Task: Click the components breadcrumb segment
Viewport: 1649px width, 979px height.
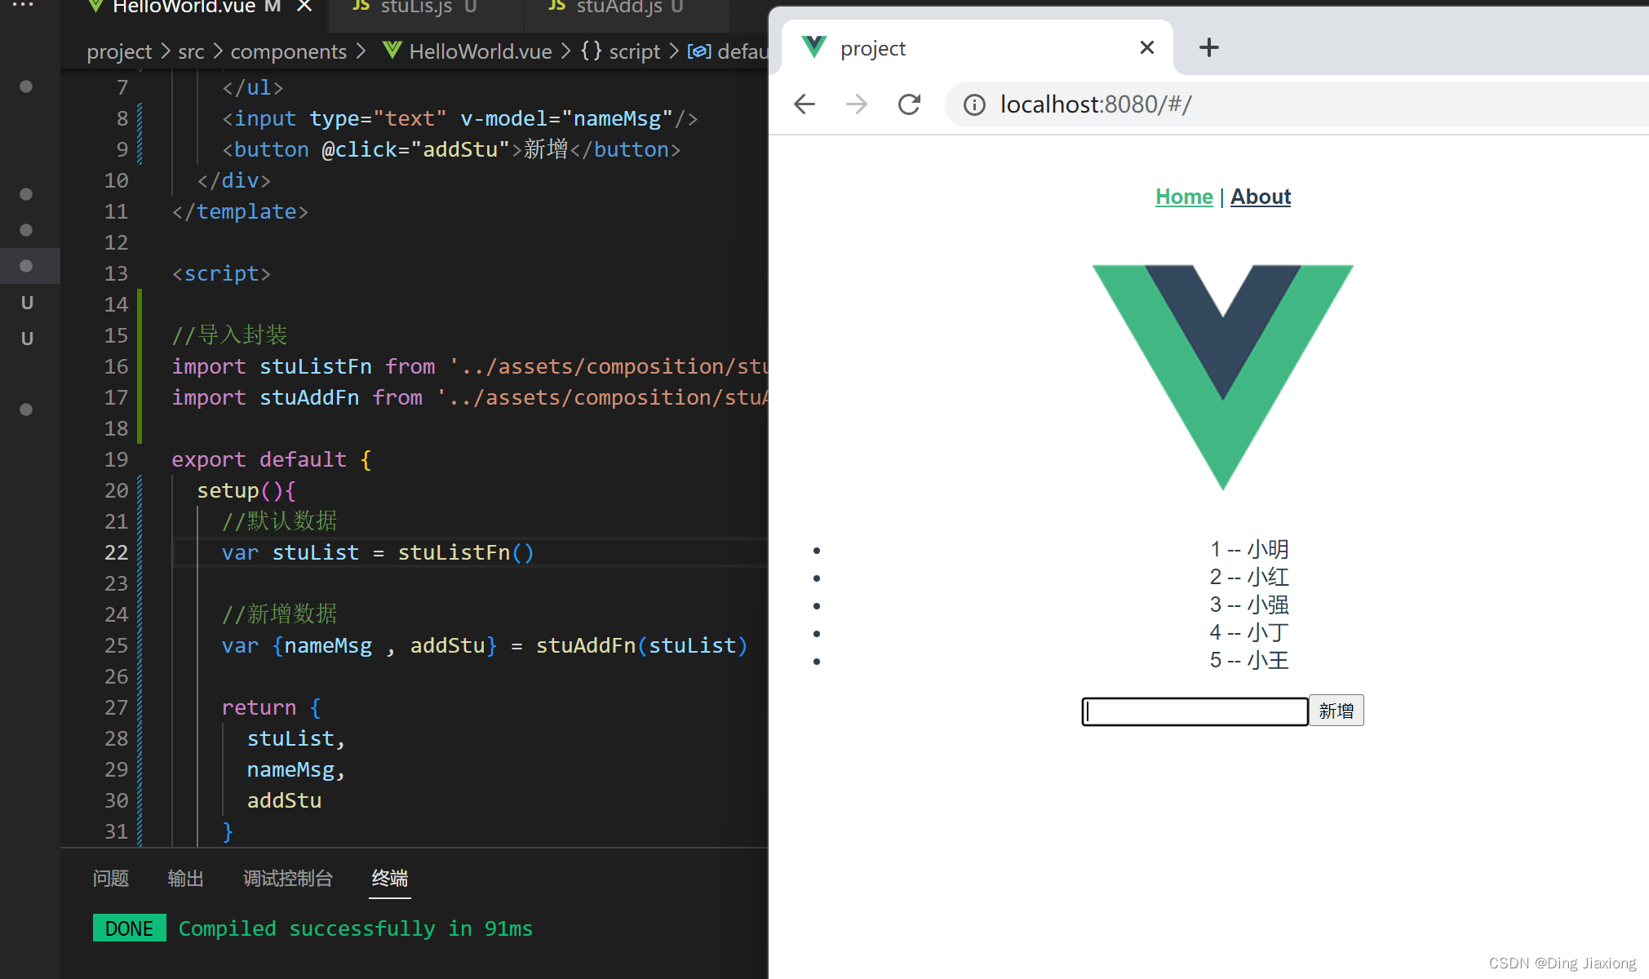Action: tap(289, 51)
